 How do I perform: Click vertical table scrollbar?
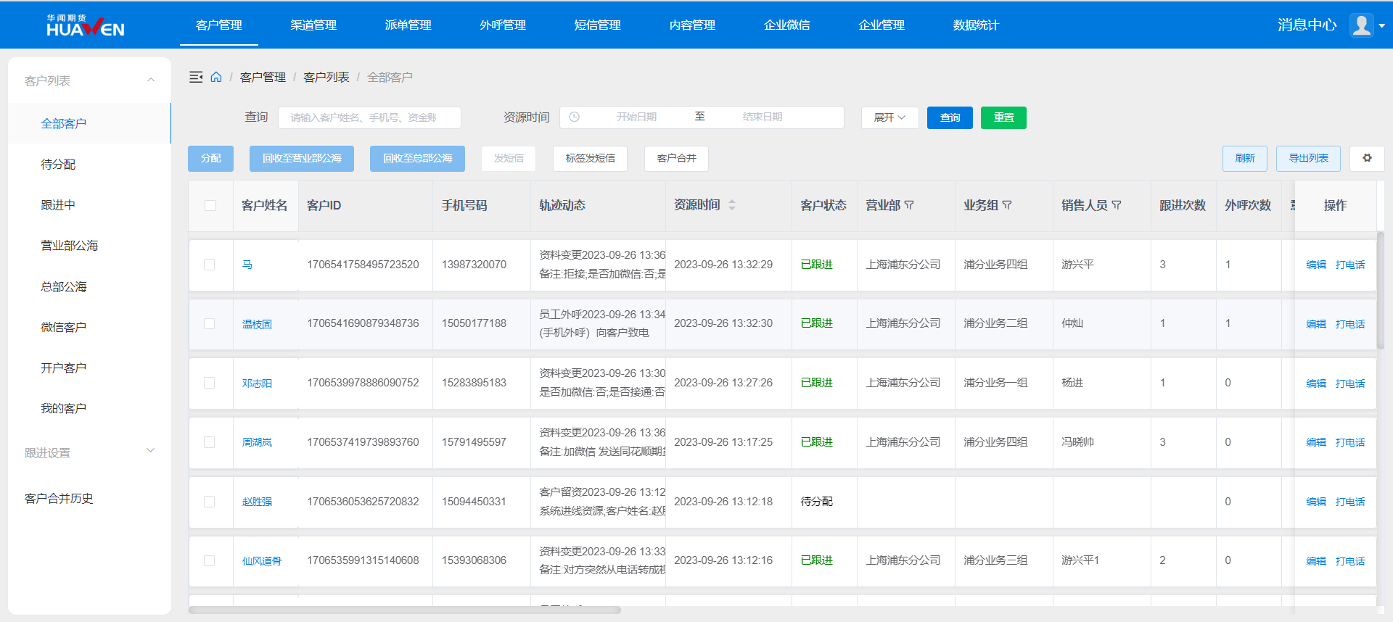pyautogui.click(x=1380, y=290)
